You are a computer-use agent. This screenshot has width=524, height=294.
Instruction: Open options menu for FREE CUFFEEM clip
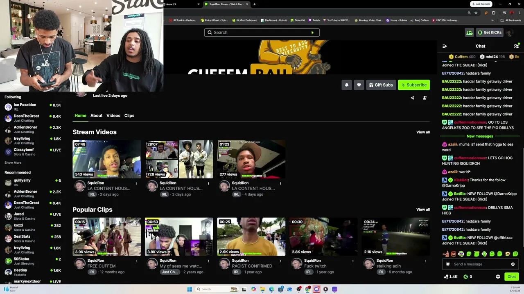click(x=136, y=261)
